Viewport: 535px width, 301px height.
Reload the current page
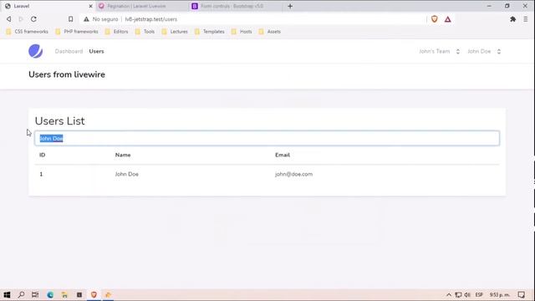(33, 19)
